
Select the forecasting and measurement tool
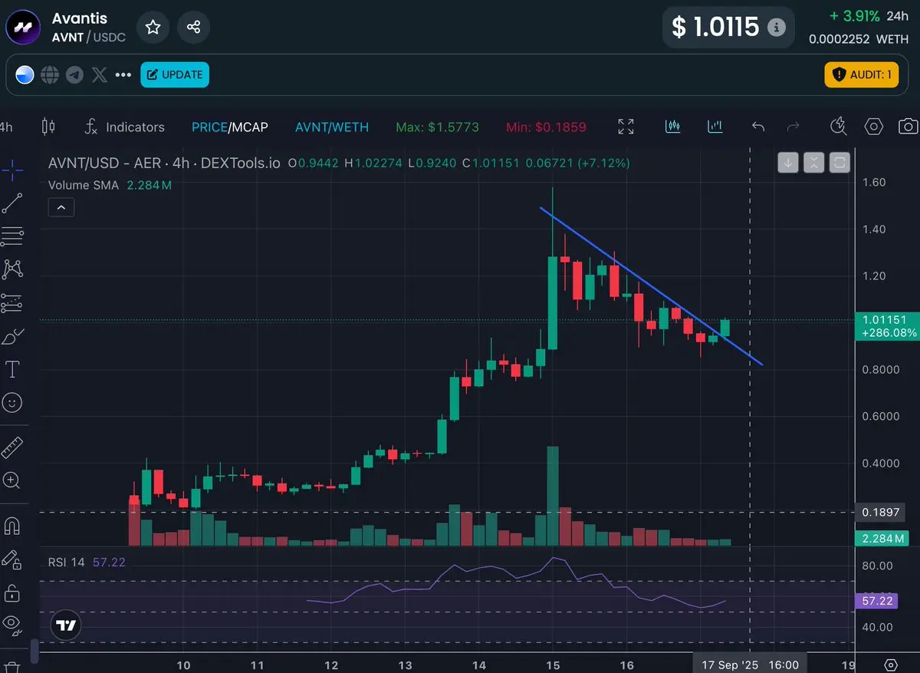point(12,303)
